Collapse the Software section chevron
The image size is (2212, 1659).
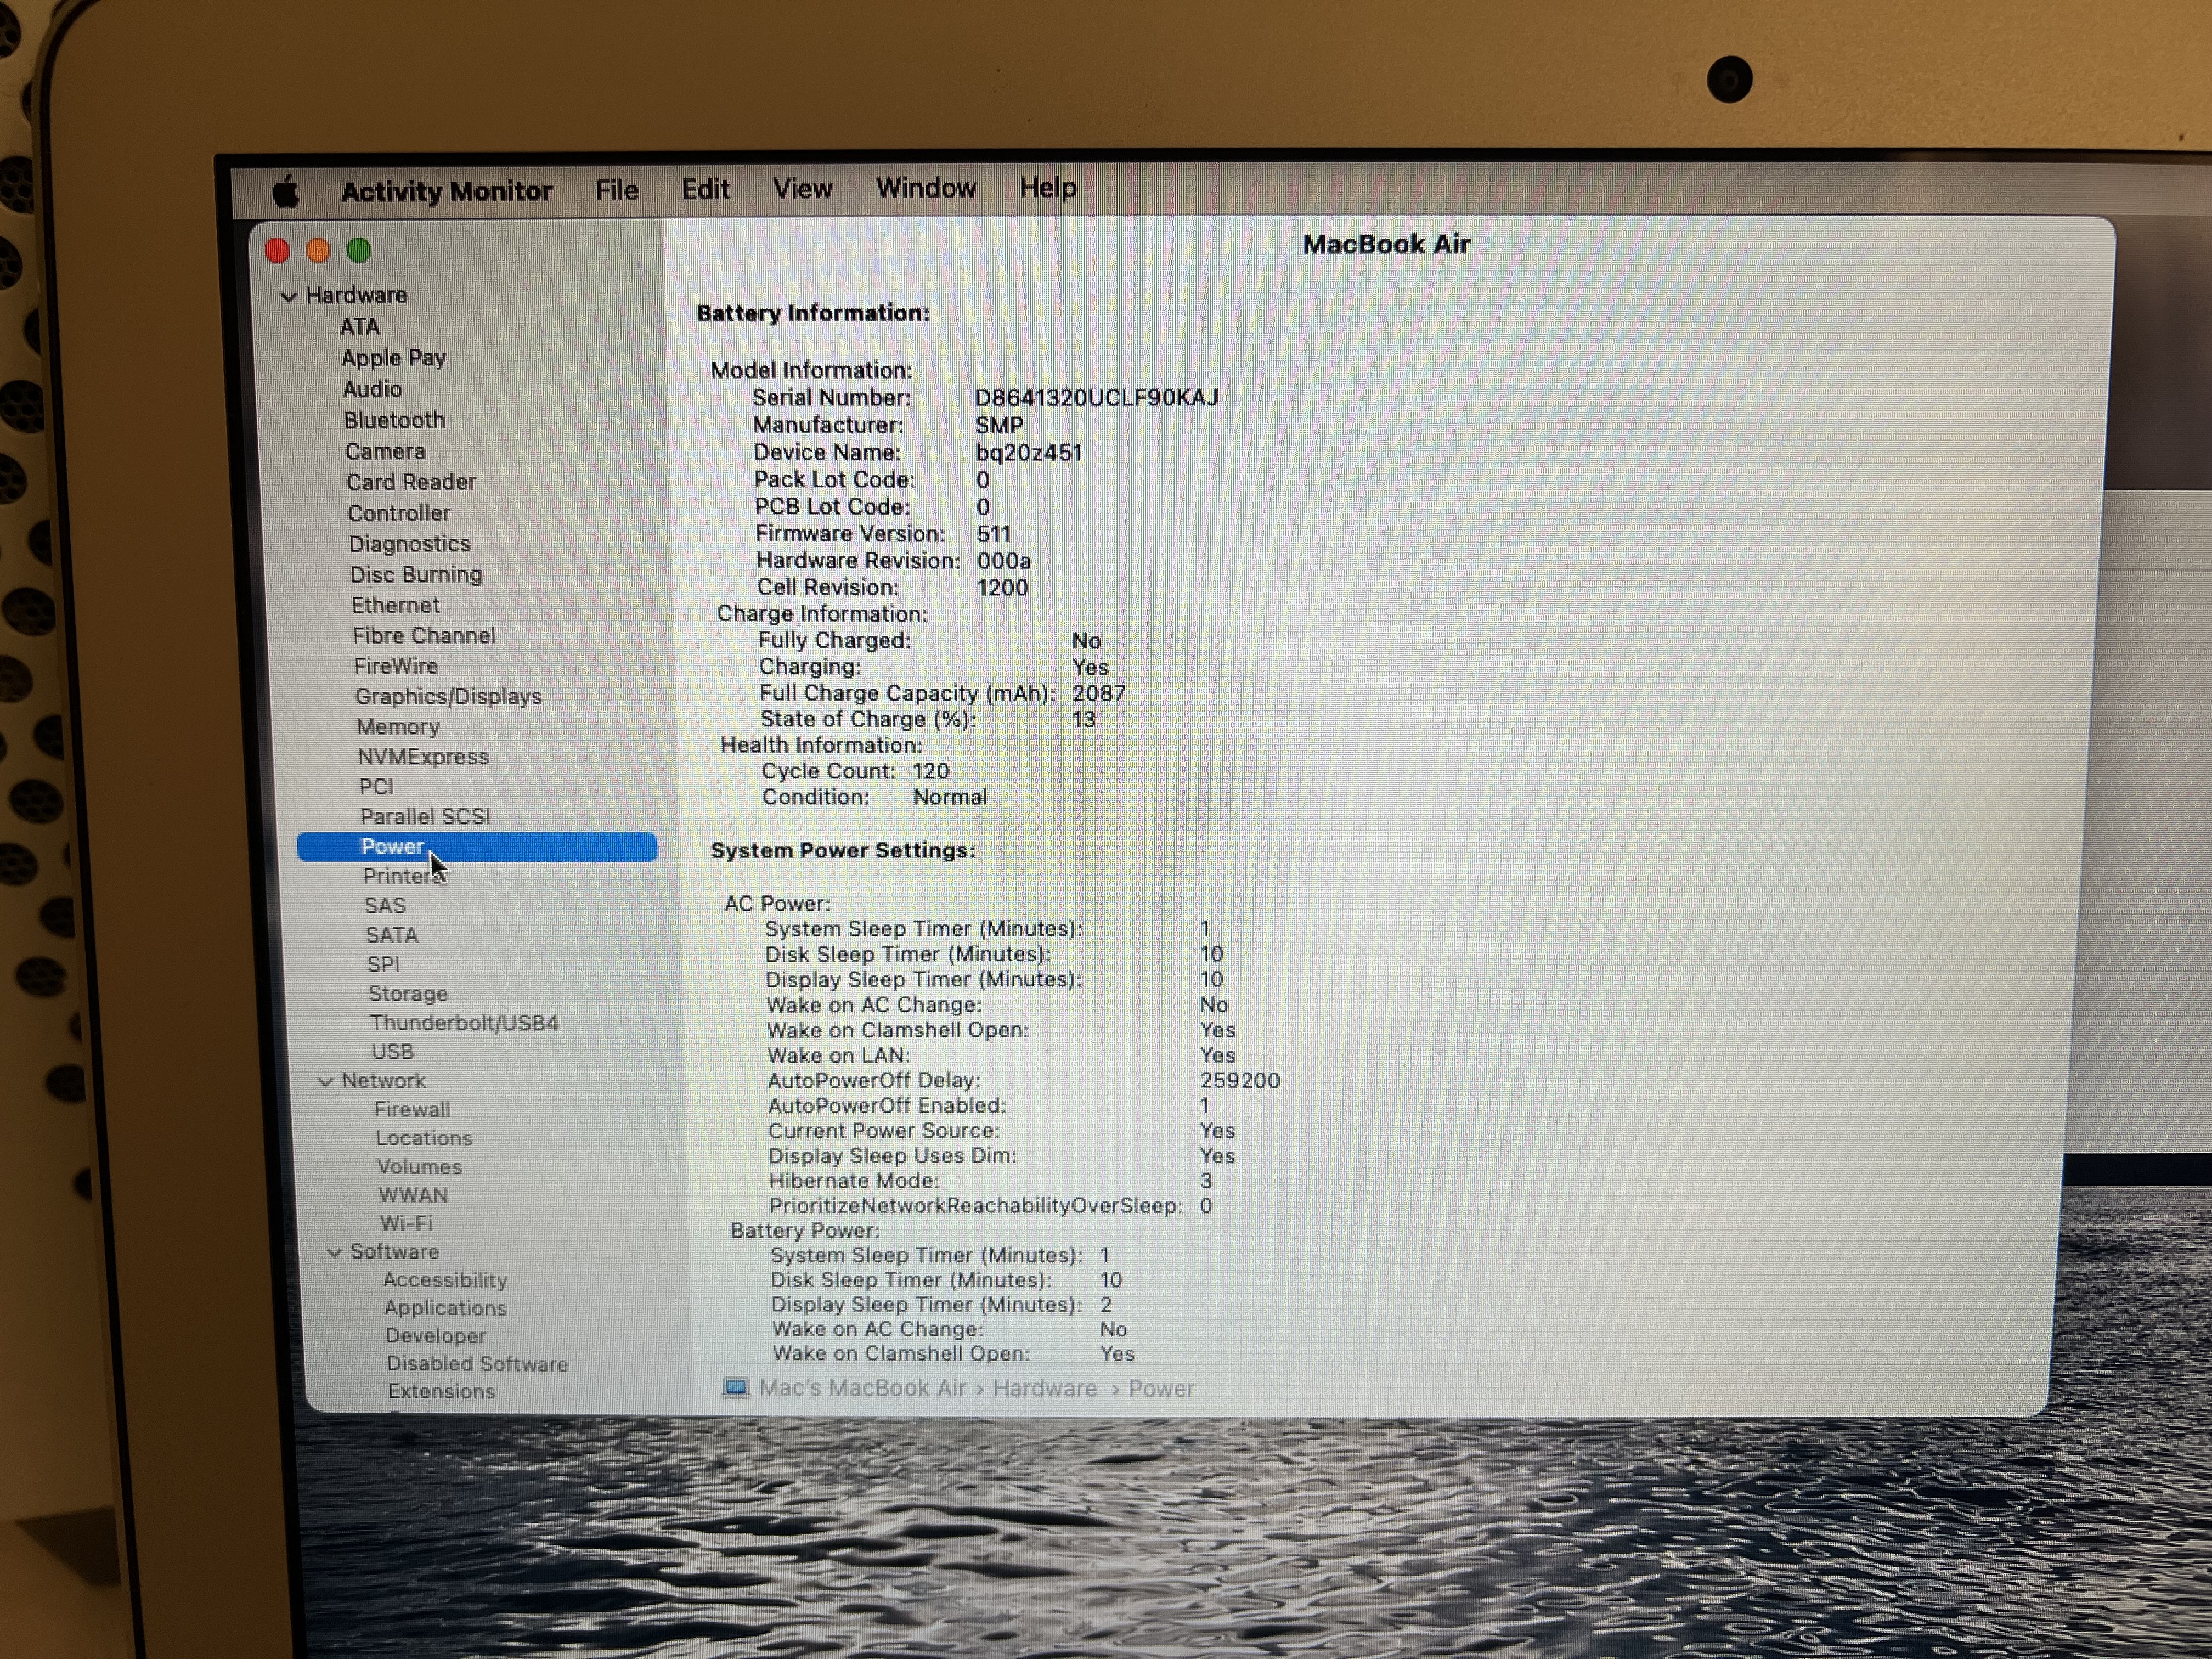[x=334, y=1252]
